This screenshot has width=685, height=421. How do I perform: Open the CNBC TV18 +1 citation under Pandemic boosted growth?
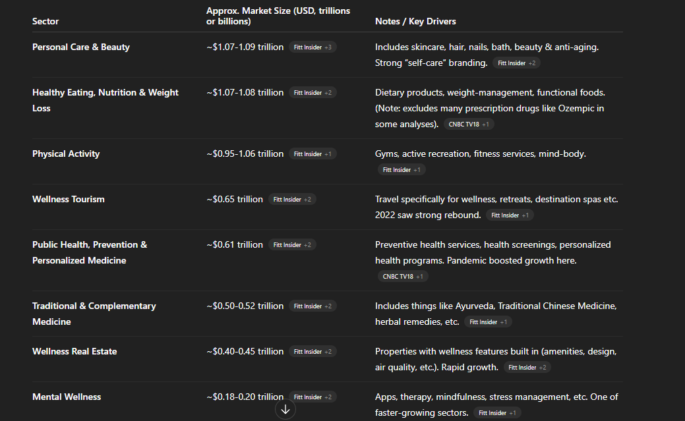(x=403, y=276)
